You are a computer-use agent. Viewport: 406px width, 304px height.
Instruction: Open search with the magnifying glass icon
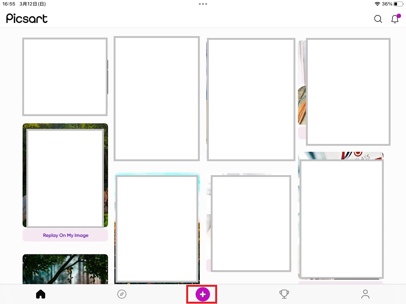378,19
